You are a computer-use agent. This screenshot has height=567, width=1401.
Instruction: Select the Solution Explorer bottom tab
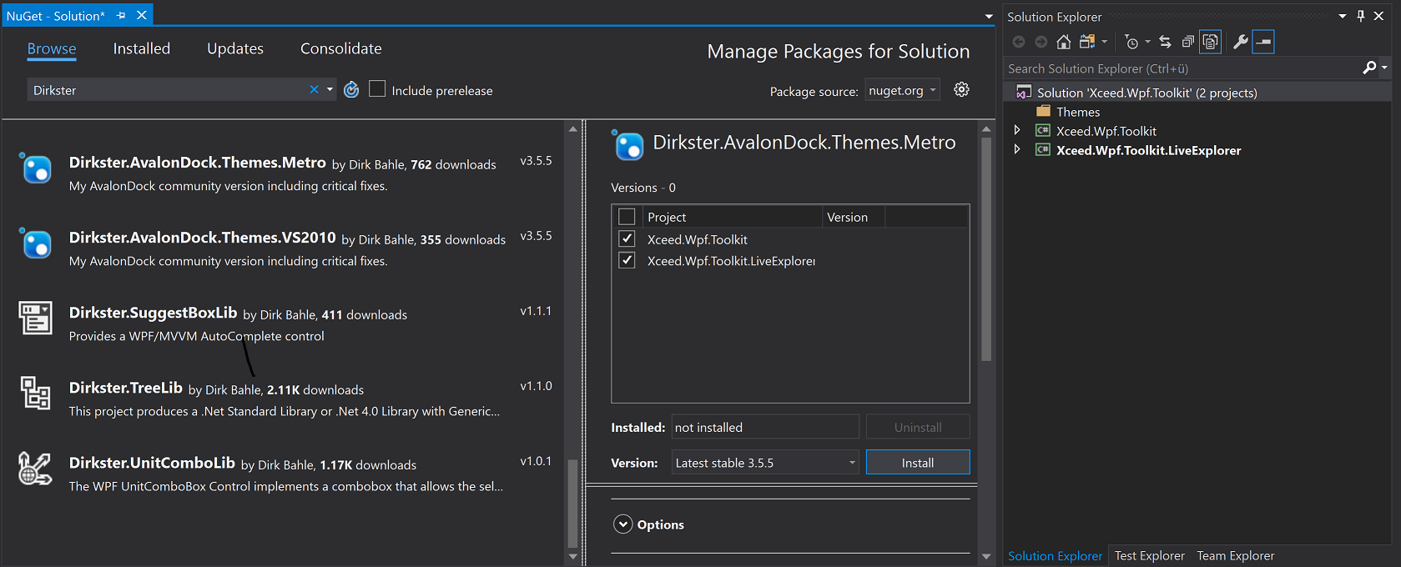(x=1055, y=555)
